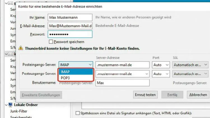This screenshot has width=210, height=118.
Task: Focus the Passwort field
Action: [70, 34]
